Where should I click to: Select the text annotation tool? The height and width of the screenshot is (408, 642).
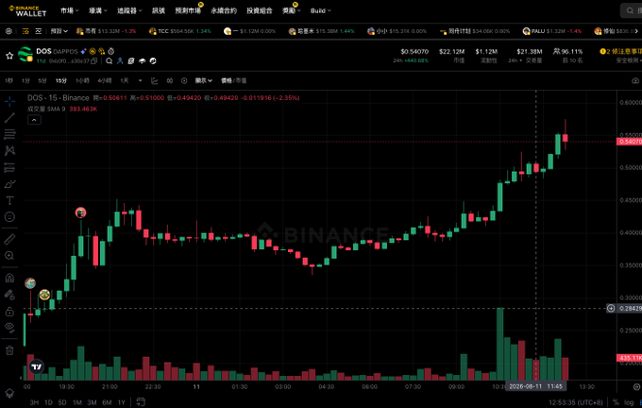pyautogui.click(x=9, y=200)
